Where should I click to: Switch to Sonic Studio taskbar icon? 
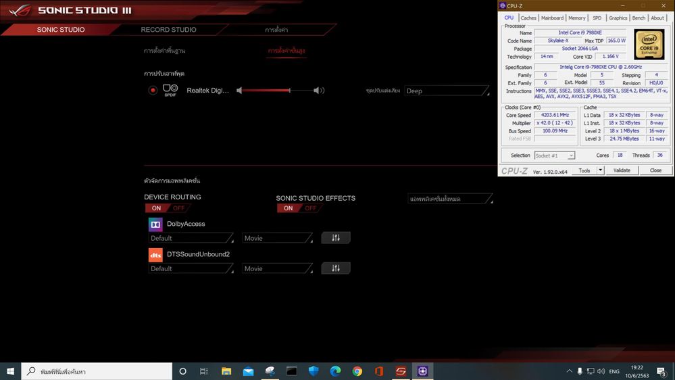401,371
